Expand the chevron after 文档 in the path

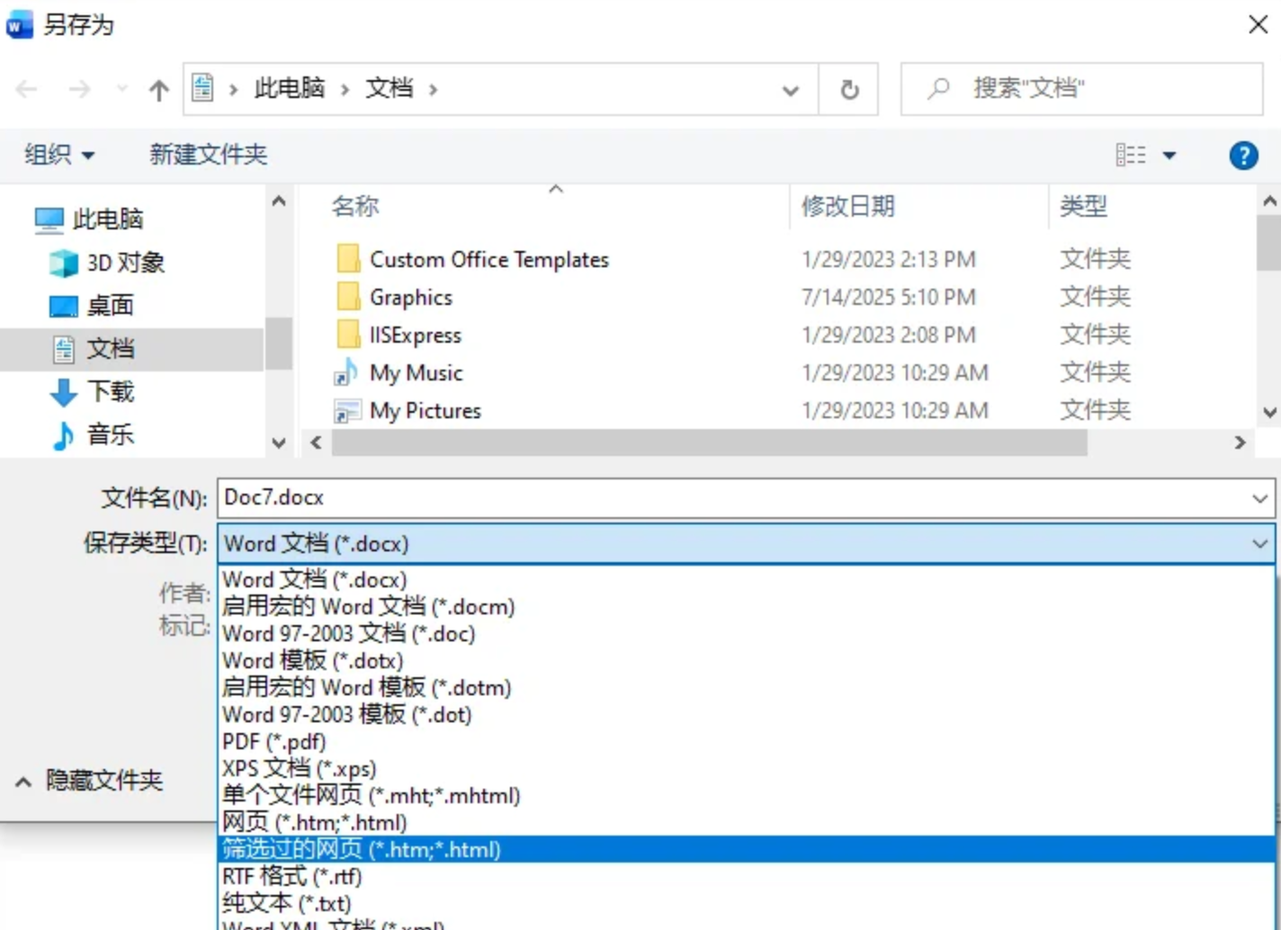point(434,89)
